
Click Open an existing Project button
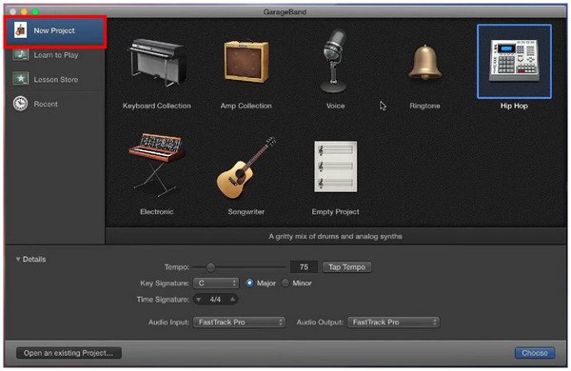click(x=69, y=353)
